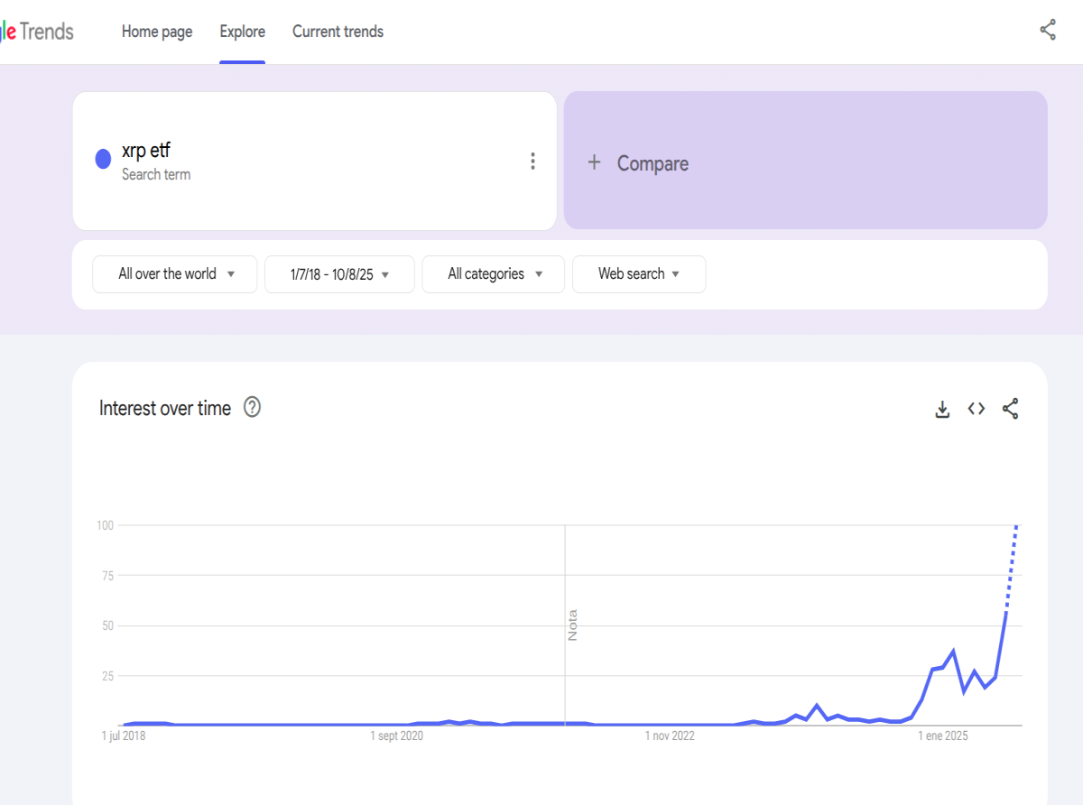Image resolution: width=1083 pixels, height=805 pixels.
Task: Open the Web search type dropdown
Action: (x=639, y=274)
